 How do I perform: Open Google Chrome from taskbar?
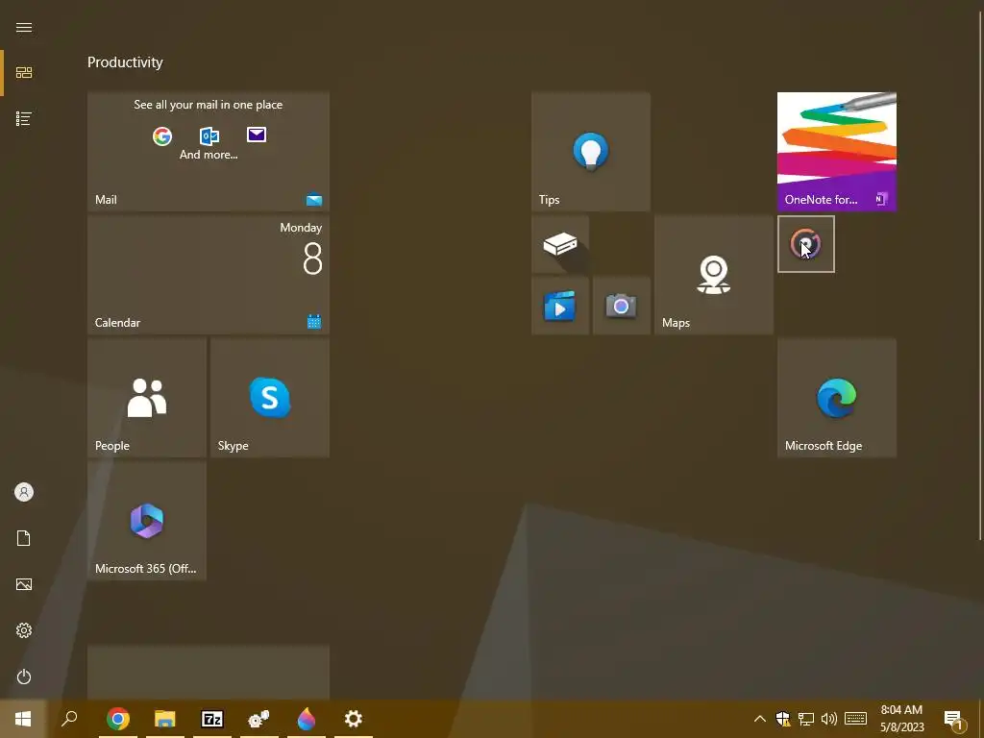pos(118,719)
